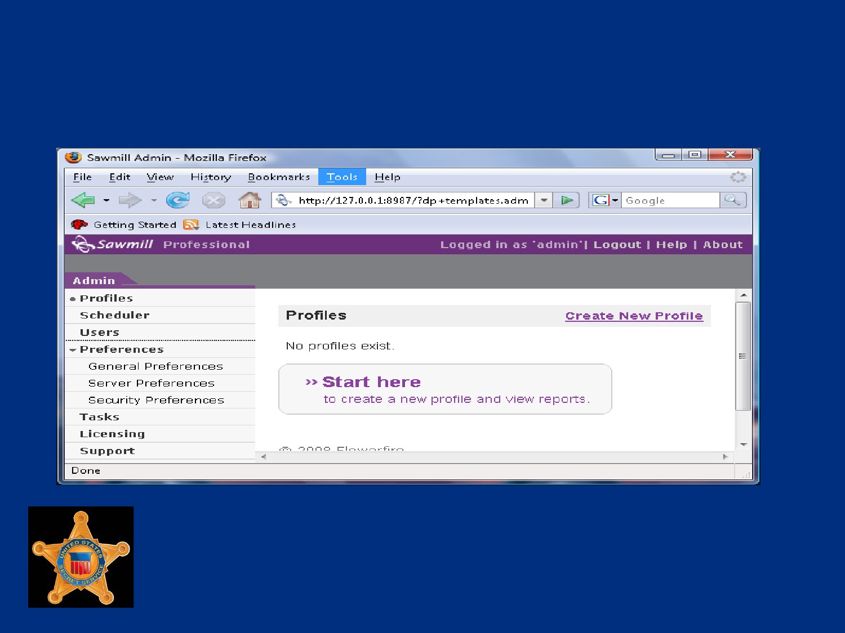This screenshot has height=633, width=845.
Task: Click the Google search input field
Action: [670, 200]
